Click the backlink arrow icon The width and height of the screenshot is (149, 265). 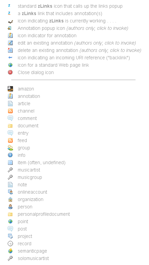tap(10, 58)
